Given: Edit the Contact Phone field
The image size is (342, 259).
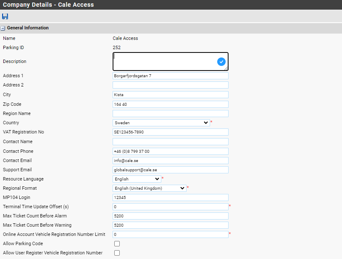Looking at the screenshot, I should pyautogui.click(x=170, y=152).
